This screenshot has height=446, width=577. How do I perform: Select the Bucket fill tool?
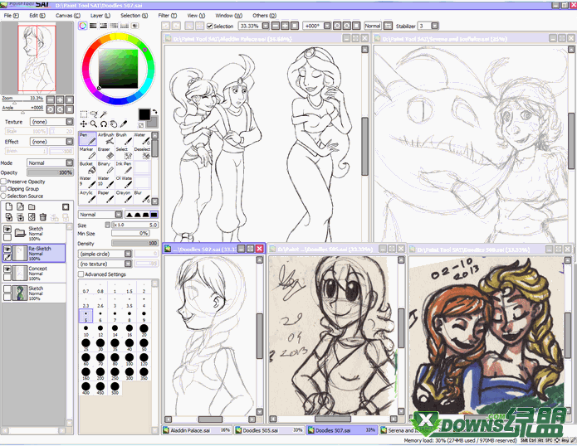87,167
